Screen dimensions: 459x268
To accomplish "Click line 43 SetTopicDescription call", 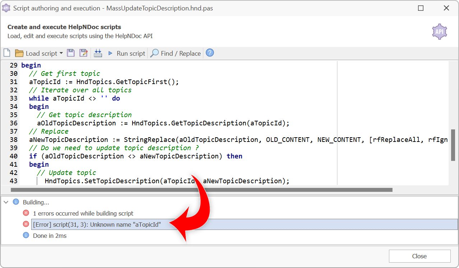I will click(x=167, y=181).
